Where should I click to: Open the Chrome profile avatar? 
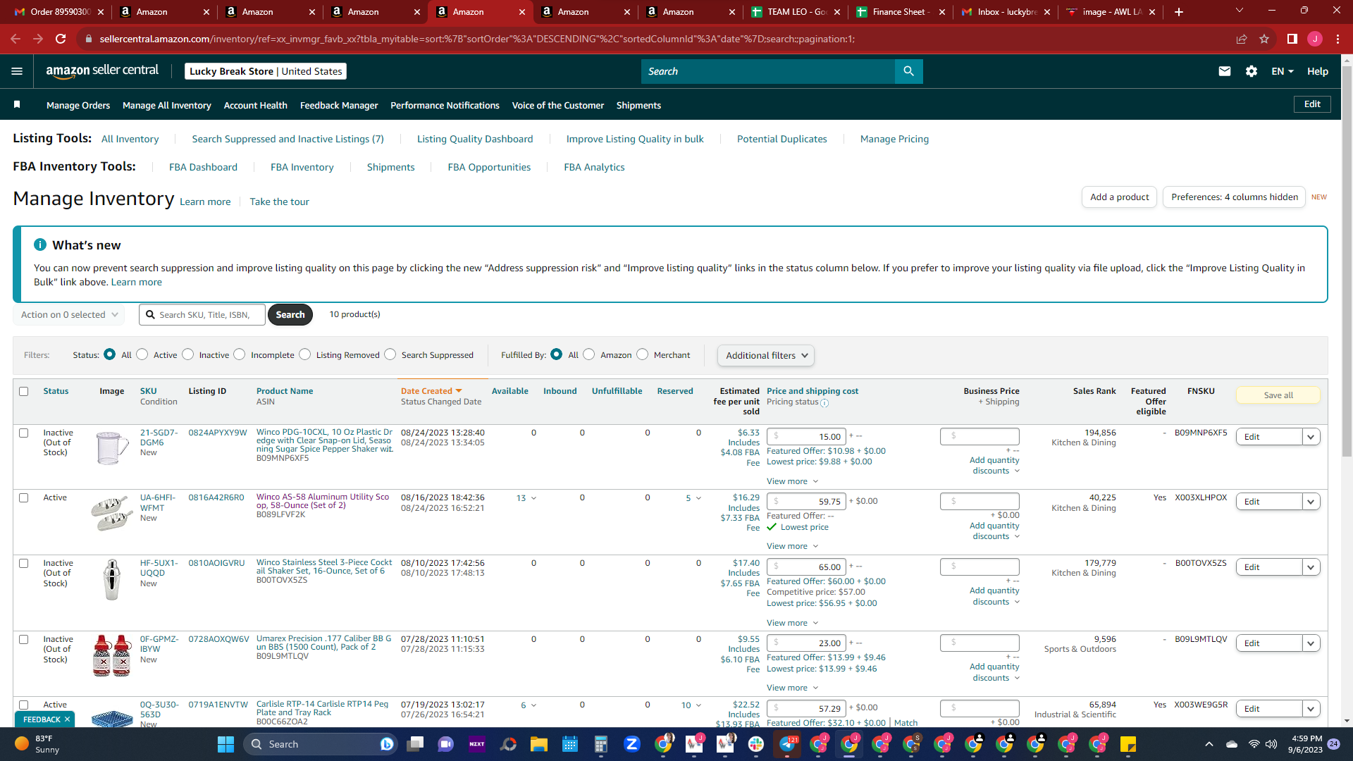click(x=1315, y=39)
